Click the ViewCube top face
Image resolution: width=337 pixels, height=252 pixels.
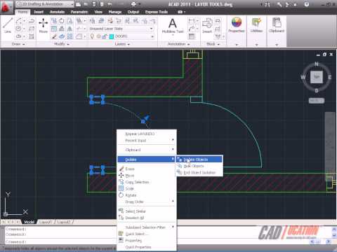[317, 77]
